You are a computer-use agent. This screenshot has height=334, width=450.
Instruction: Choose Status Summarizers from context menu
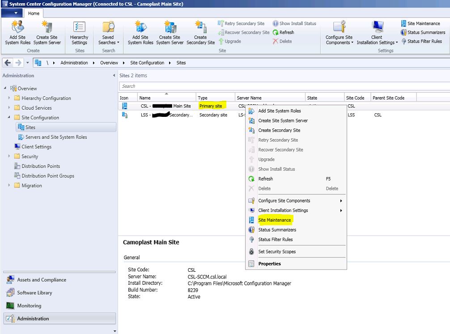pos(296,230)
